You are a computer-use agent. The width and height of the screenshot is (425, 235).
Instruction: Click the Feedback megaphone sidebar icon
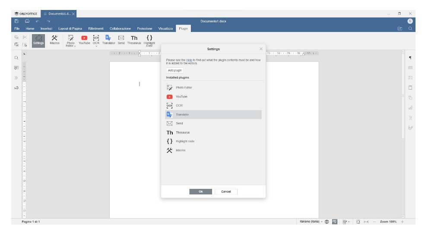click(x=16, y=88)
